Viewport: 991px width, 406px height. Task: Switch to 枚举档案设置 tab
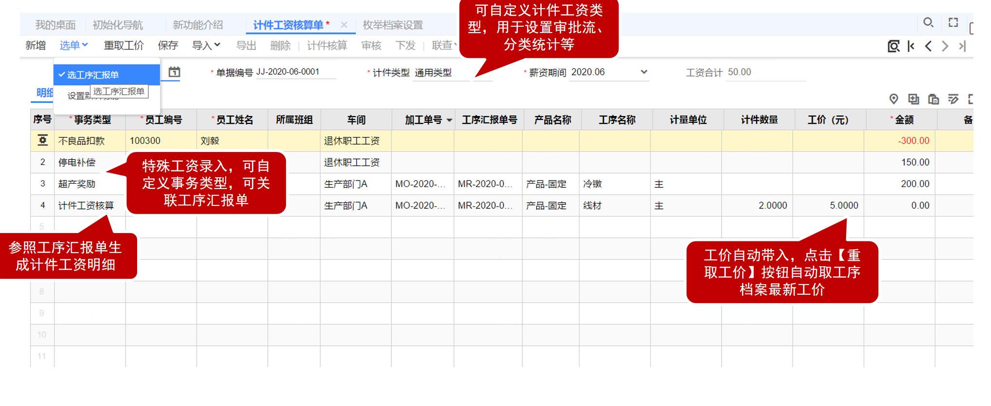tap(393, 25)
